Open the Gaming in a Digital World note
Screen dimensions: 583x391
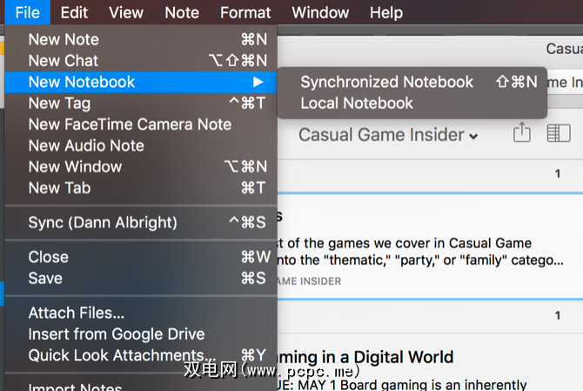(x=365, y=357)
